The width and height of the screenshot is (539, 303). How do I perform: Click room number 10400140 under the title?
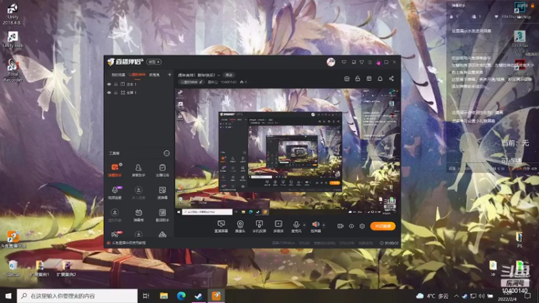pos(228,82)
